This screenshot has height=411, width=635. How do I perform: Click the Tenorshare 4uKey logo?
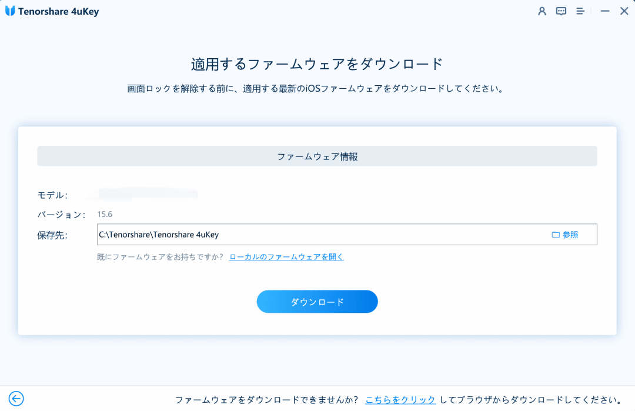point(10,11)
